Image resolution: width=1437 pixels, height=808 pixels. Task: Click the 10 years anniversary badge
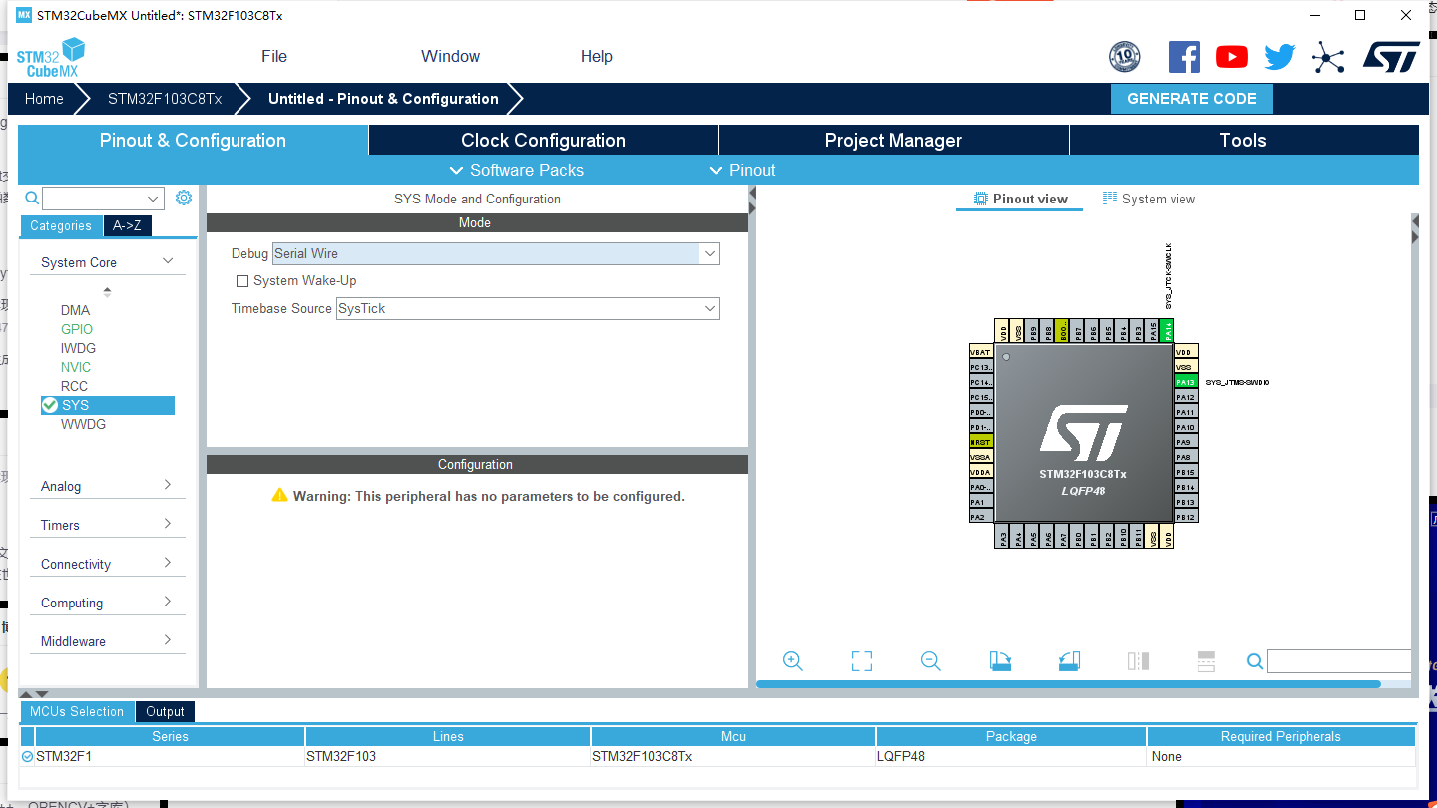tap(1125, 57)
